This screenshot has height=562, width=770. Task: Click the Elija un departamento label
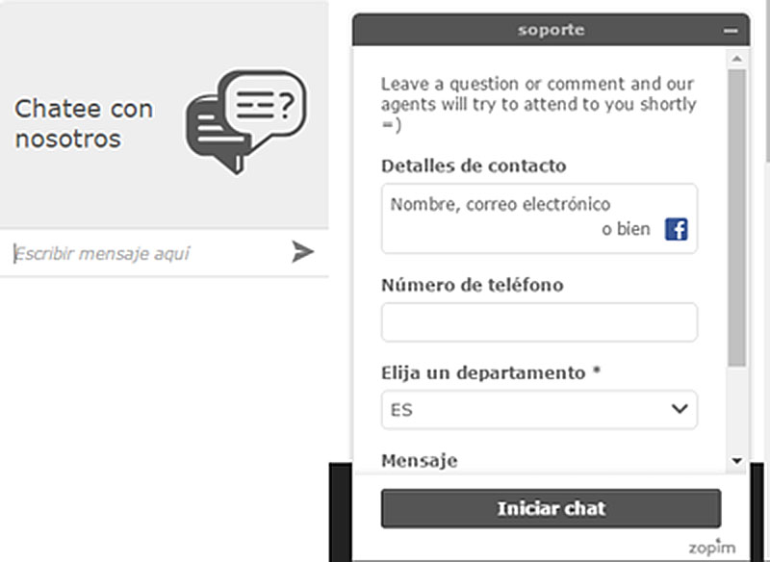[x=491, y=373]
